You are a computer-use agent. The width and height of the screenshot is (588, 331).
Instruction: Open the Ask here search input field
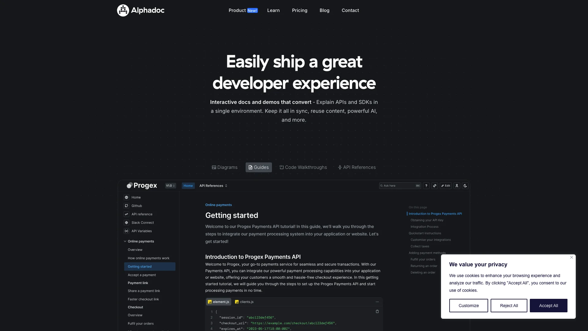(399, 185)
